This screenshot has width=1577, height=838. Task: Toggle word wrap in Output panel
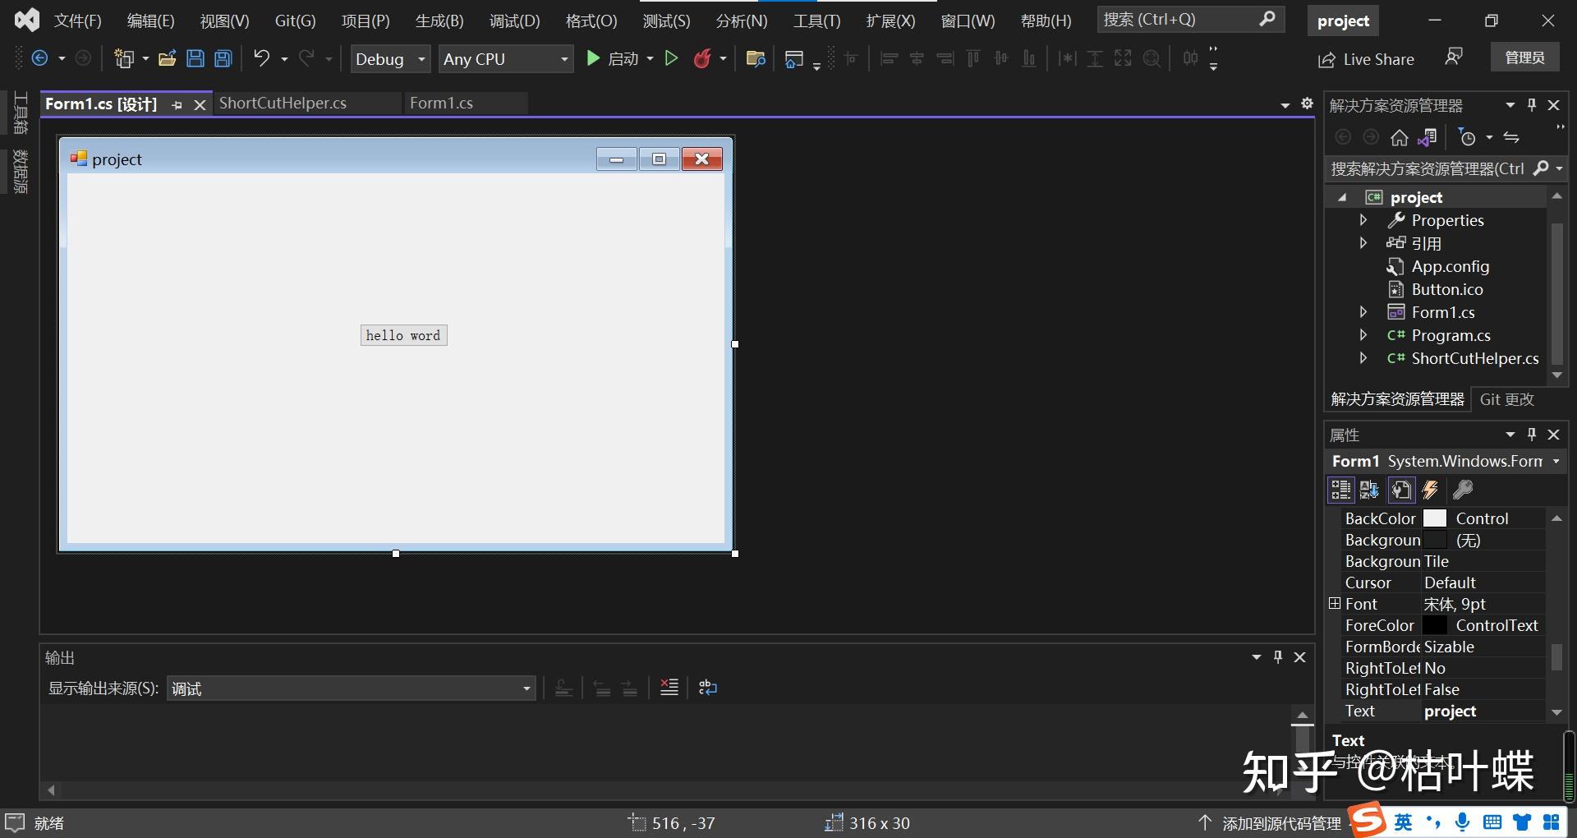point(708,688)
